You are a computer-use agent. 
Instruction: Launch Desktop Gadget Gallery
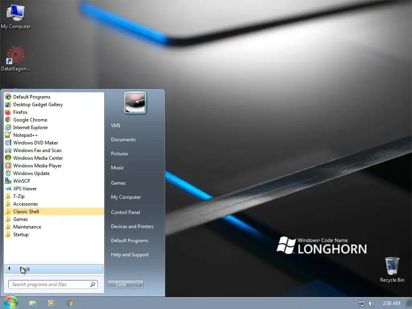54,105
